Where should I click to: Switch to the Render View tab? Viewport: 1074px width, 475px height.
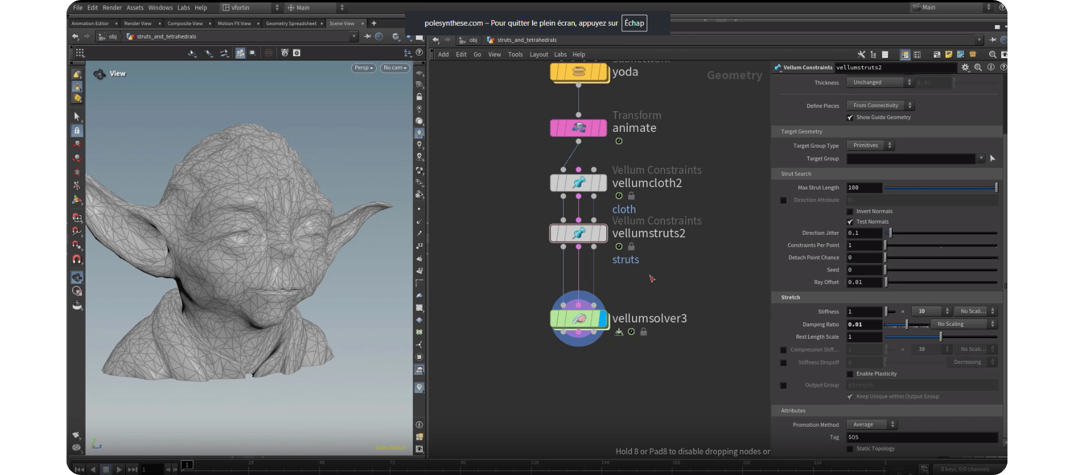click(x=138, y=23)
